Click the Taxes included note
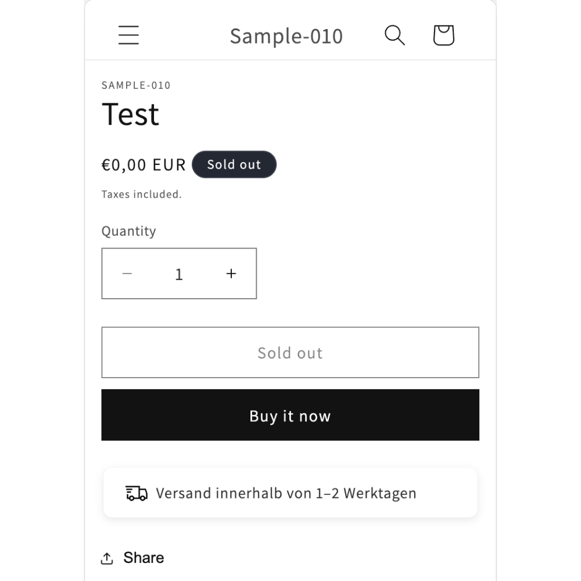 tap(142, 194)
